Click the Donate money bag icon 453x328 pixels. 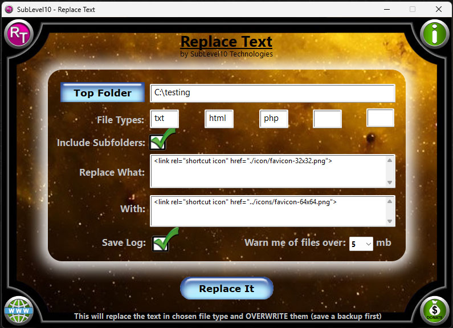435,311
